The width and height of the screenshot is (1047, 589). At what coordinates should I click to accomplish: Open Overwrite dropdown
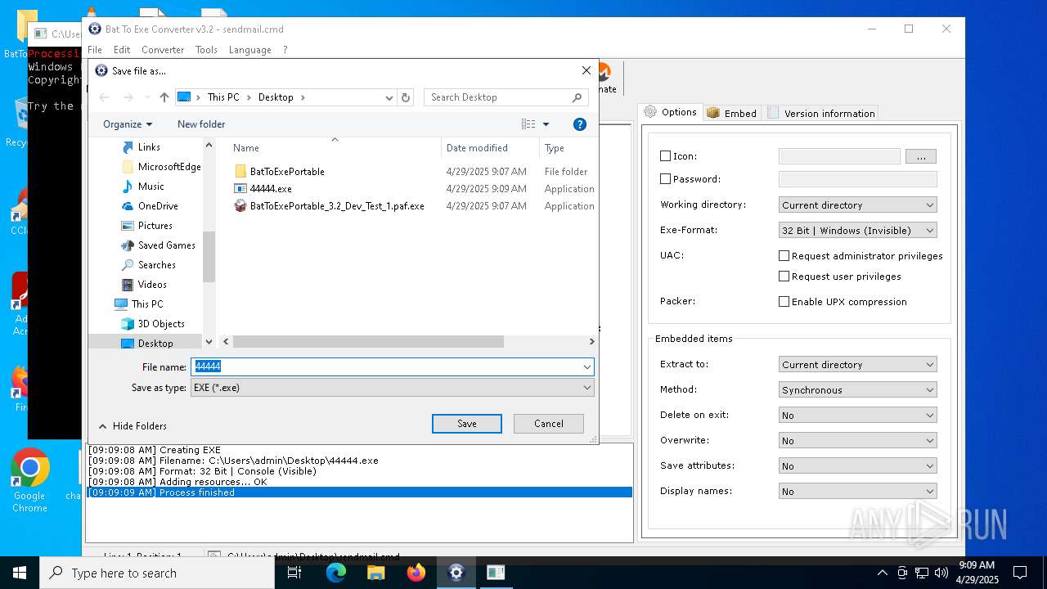click(857, 441)
